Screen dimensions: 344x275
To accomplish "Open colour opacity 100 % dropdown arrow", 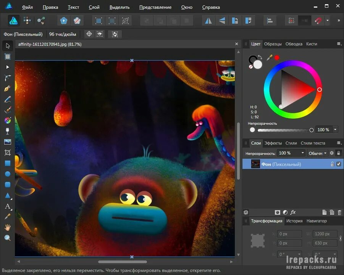I will point(335,130).
